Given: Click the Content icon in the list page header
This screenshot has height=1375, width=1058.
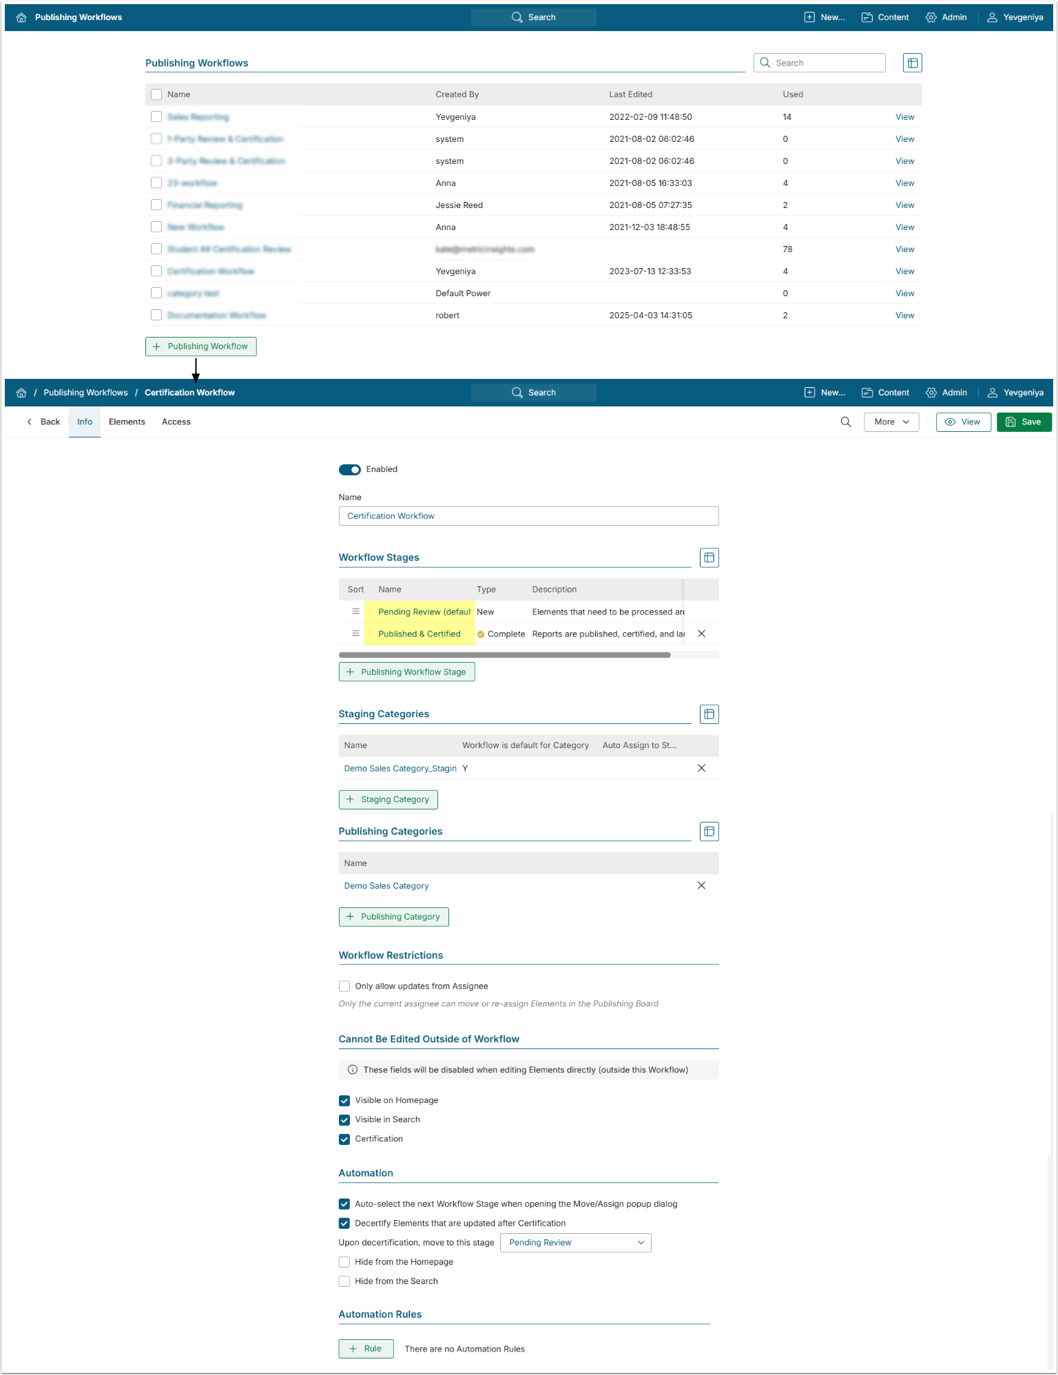Looking at the screenshot, I should point(867,17).
